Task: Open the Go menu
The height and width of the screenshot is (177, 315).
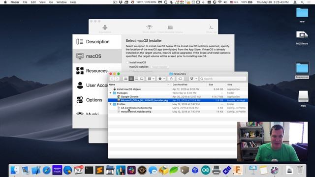Action: [51, 2]
